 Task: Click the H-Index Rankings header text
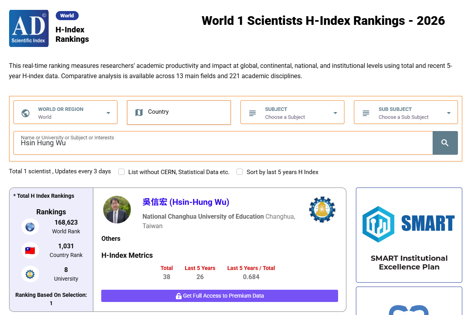tap(72, 34)
